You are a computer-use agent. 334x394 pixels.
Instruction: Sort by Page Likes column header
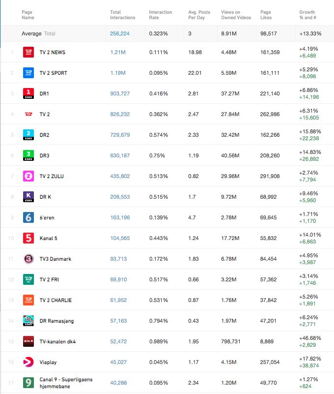point(266,15)
